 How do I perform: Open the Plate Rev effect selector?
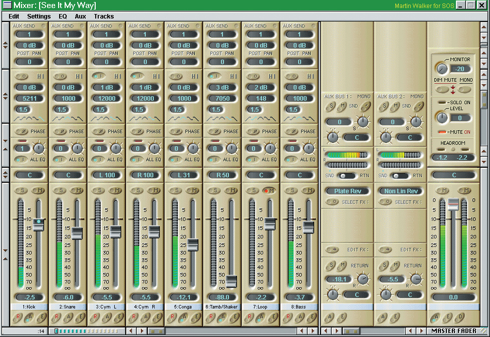(348, 191)
